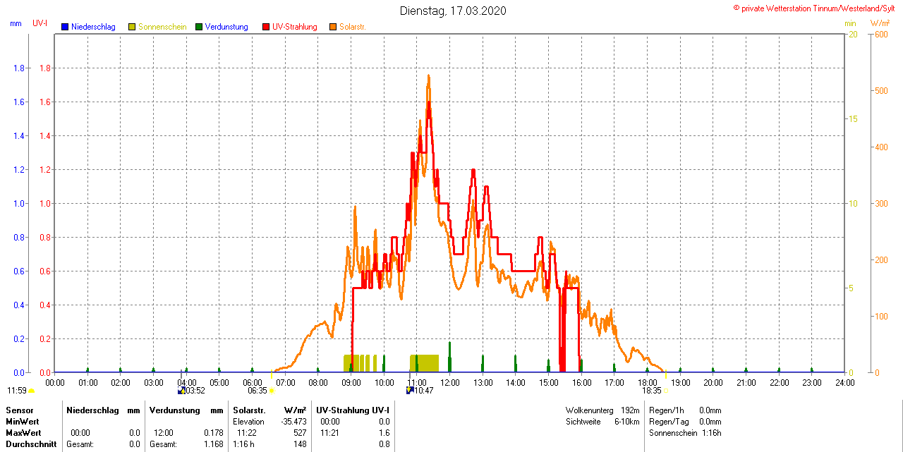
Task: Click the 11:00 time axis label
Action: tap(417, 382)
